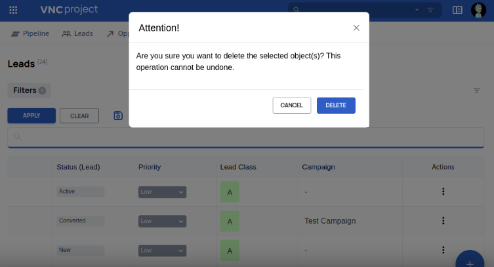Open actions menu for Converted lead
Screen dimensions: 494x267
[x=443, y=221]
